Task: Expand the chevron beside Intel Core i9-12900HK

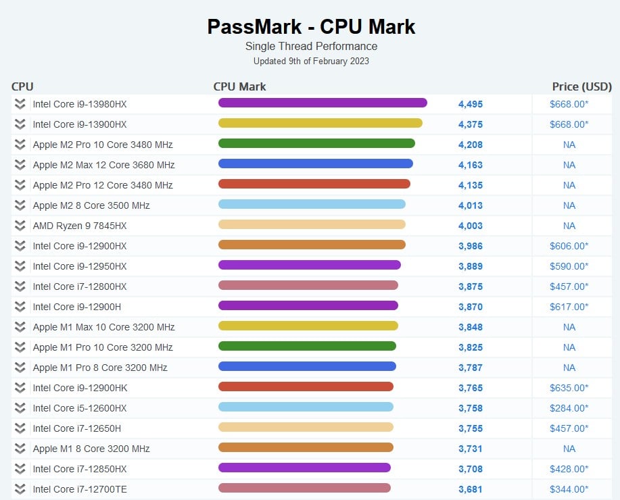Action: point(20,388)
